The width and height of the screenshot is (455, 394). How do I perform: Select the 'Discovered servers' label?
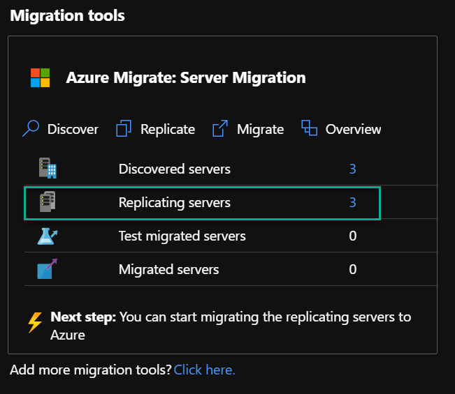point(175,169)
